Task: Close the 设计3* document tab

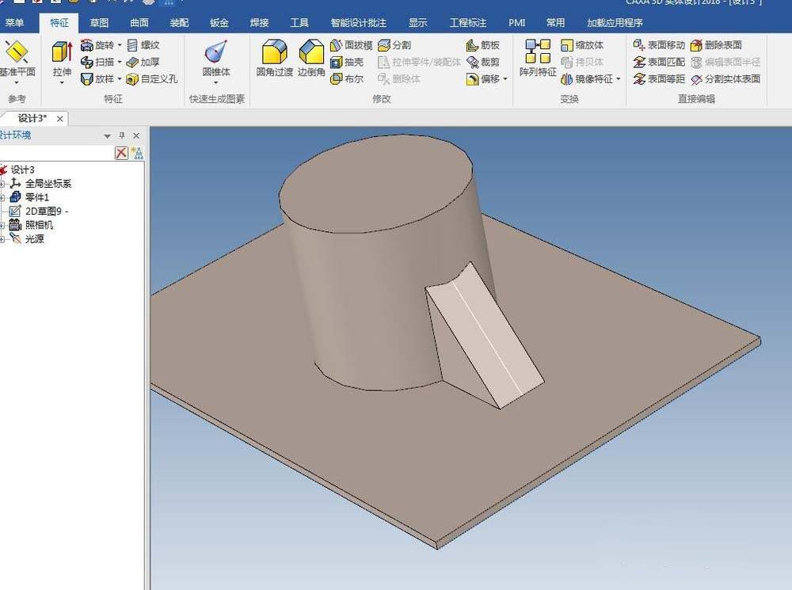Action: click(x=60, y=119)
